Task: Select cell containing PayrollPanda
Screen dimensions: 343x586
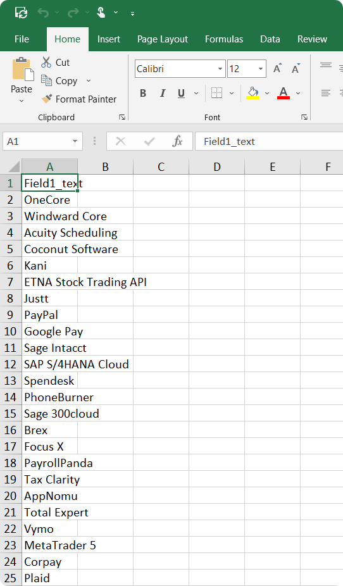Action: (x=50, y=463)
